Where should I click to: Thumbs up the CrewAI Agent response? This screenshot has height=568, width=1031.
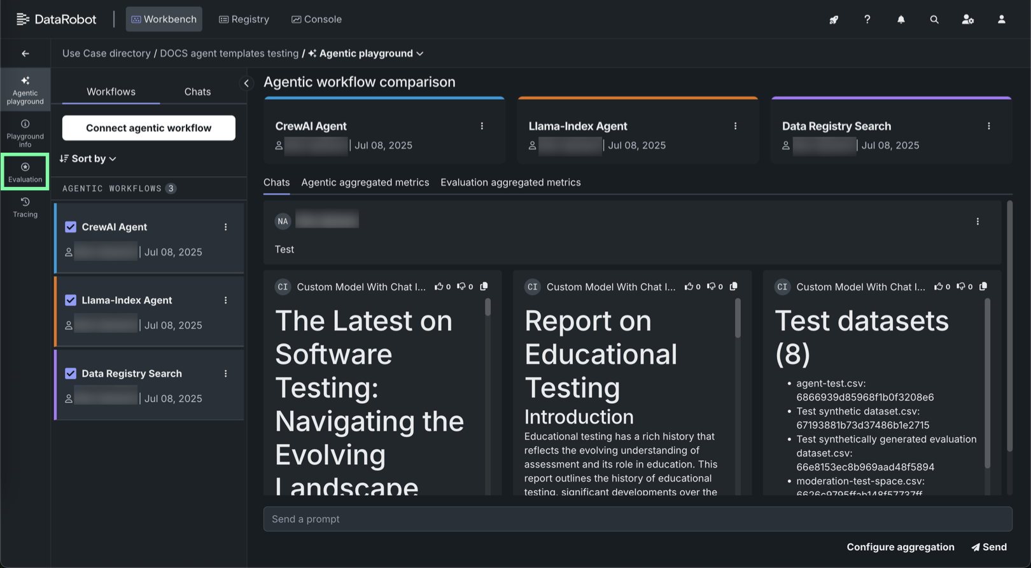(438, 287)
